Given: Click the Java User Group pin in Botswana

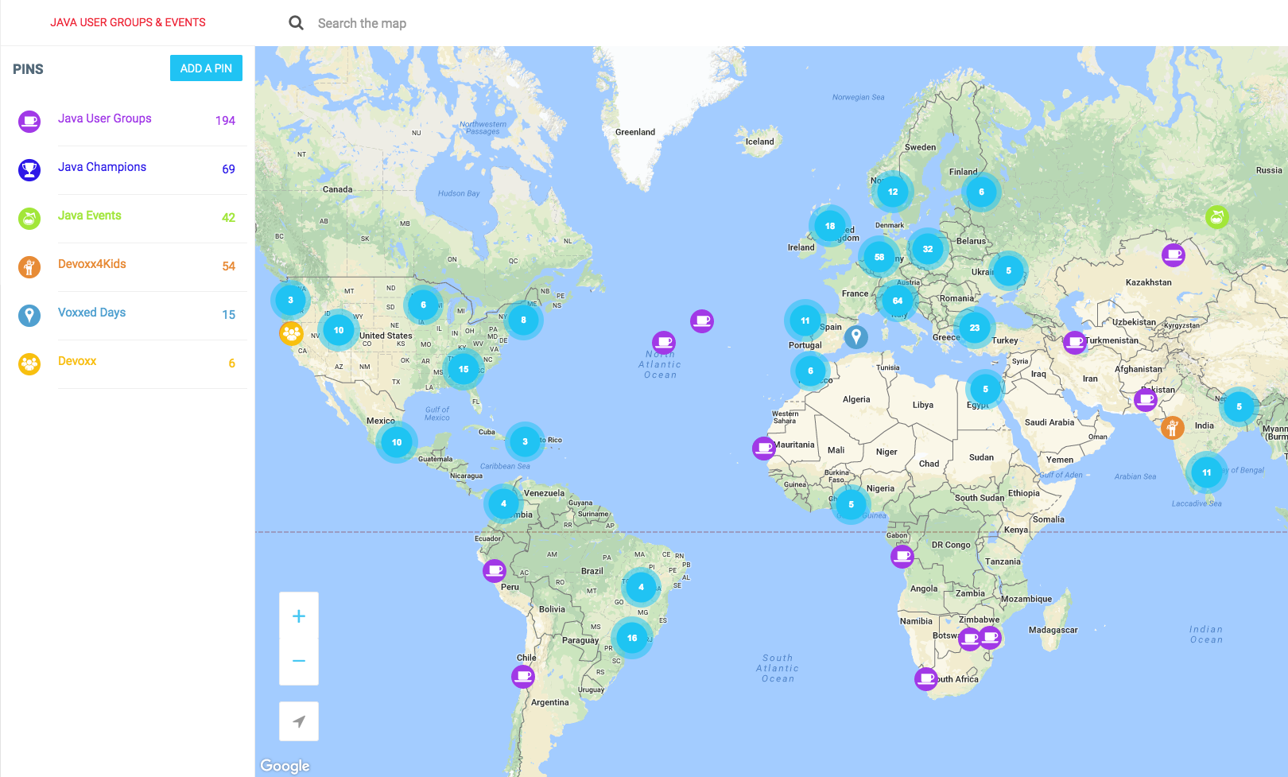Looking at the screenshot, I should [x=970, y=639].
